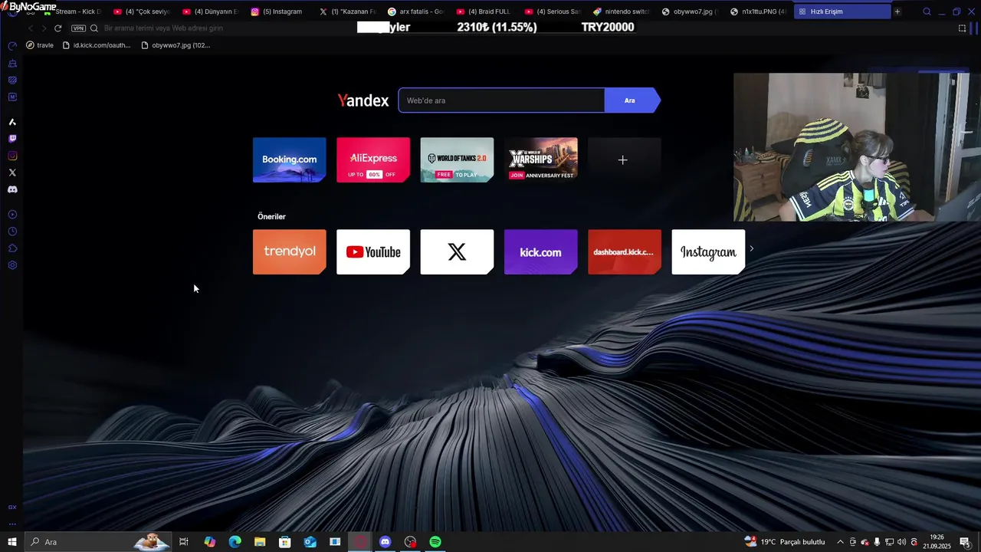
Task: Open the tab search magnifier icon
Action: [927, 11]
